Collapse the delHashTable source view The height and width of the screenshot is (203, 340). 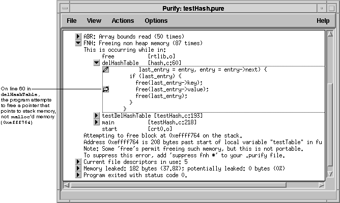[97, 63]
